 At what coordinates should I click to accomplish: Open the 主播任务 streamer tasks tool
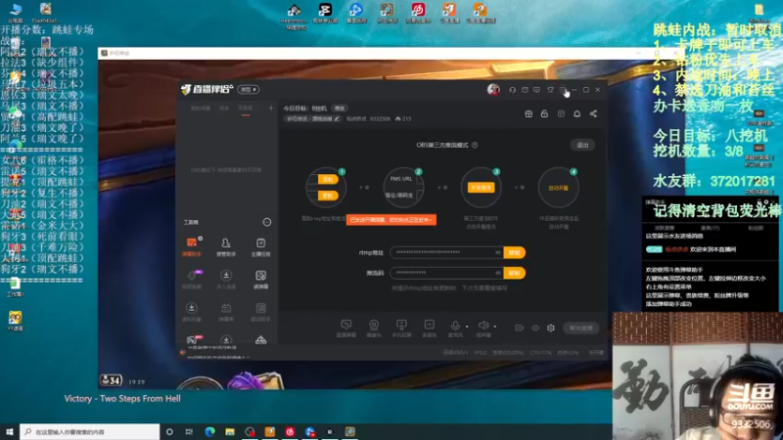tap(260, 246)
